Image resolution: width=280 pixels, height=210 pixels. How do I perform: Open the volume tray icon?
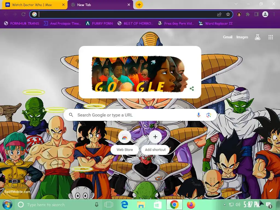(238, 205)
